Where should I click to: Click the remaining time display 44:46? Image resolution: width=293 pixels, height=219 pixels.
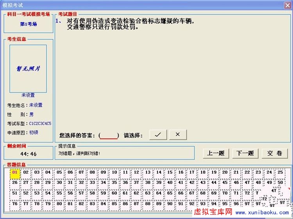[x=28, y=154]
